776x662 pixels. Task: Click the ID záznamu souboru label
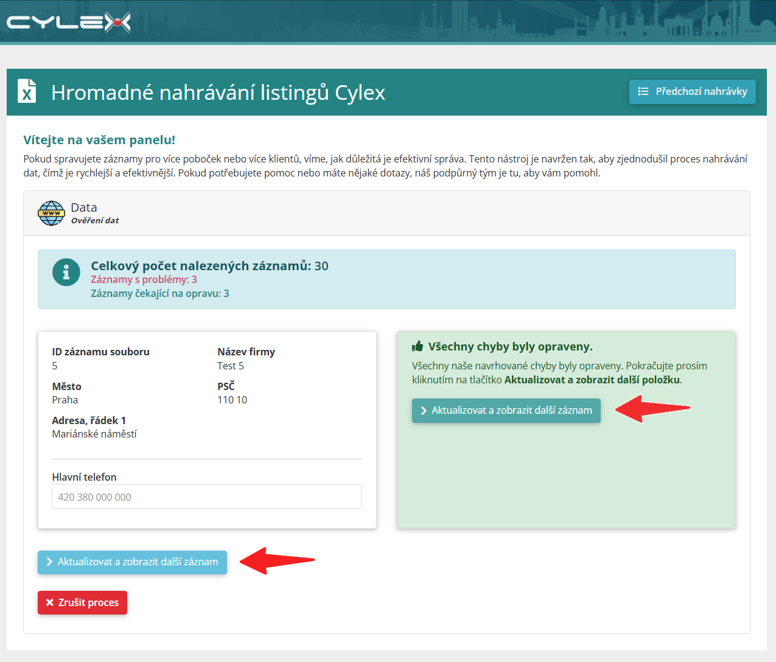100,352
